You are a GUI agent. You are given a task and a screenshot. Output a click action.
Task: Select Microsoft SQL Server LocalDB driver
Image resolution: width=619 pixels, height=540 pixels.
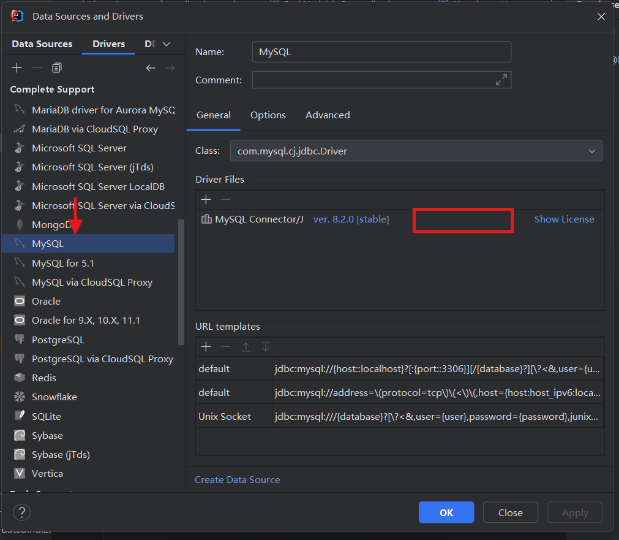tap(88, 186)
